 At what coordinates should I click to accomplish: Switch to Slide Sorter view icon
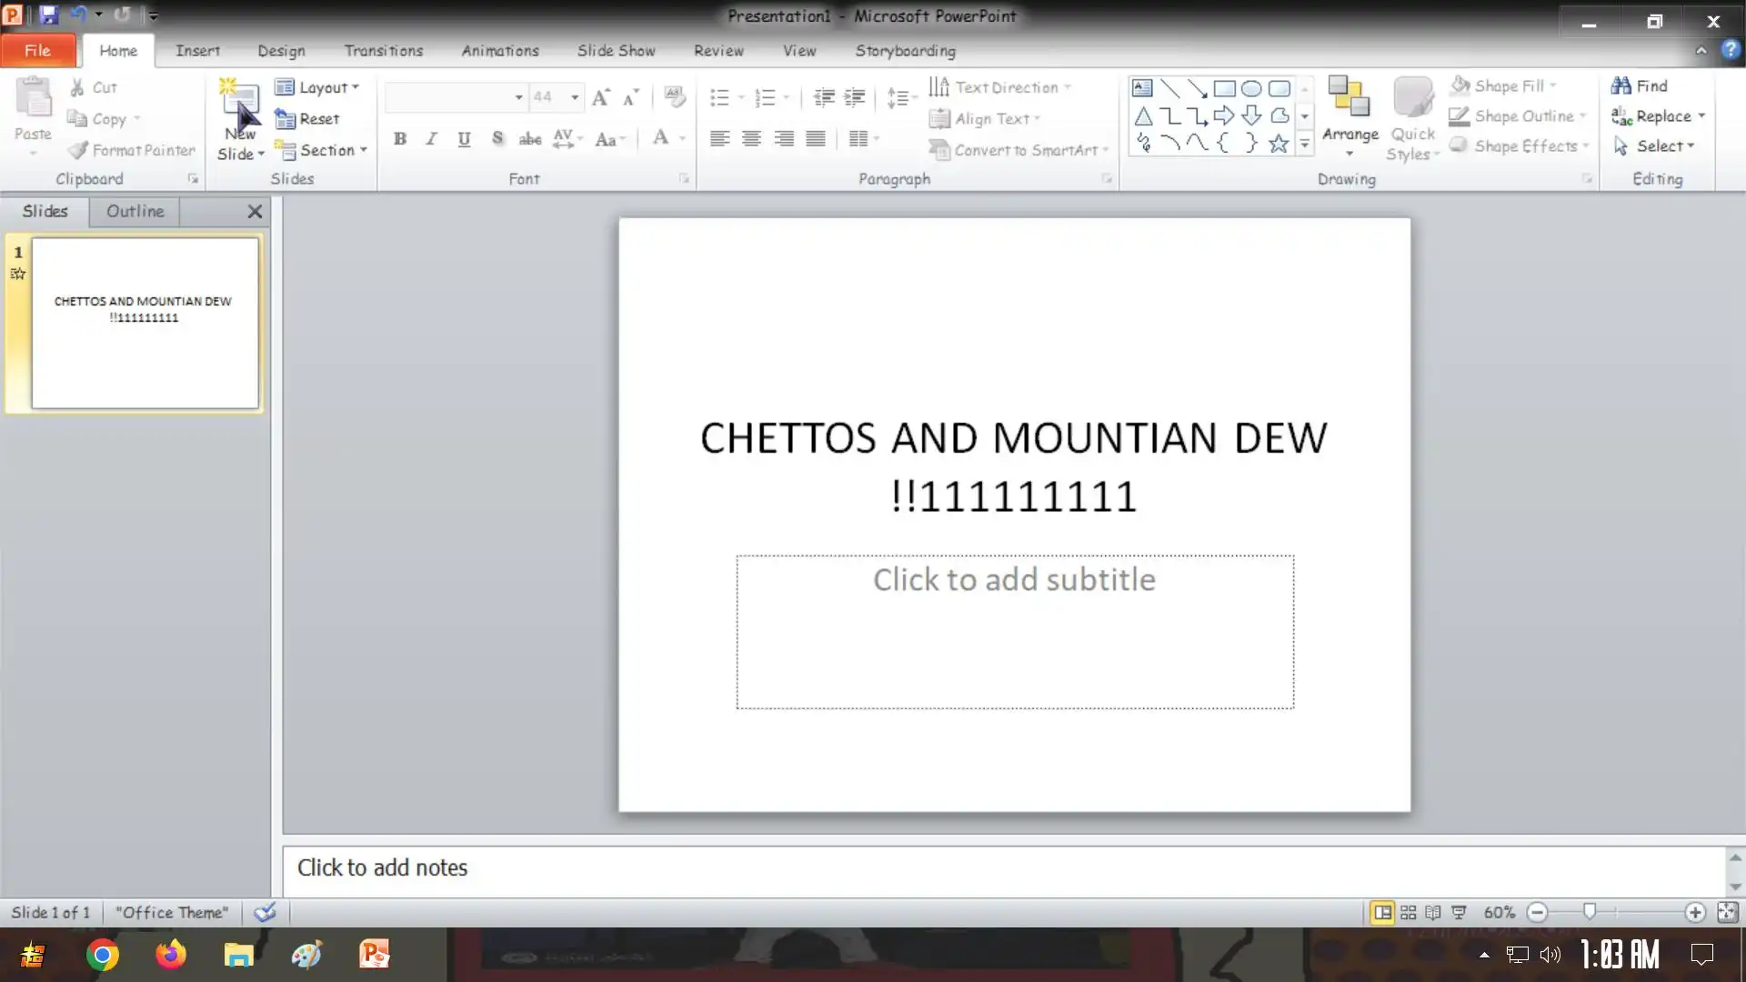click(x=1408, y=912)
